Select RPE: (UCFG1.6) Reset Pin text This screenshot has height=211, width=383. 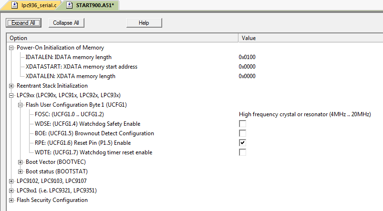click(x=83, y=143)
